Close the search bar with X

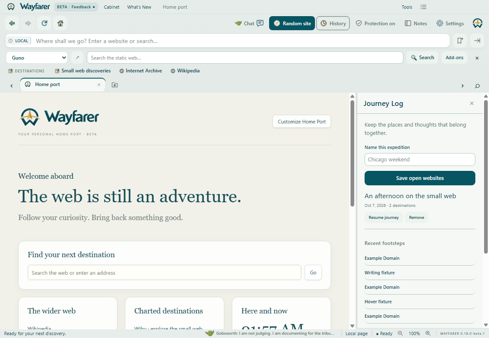(477, 58)
